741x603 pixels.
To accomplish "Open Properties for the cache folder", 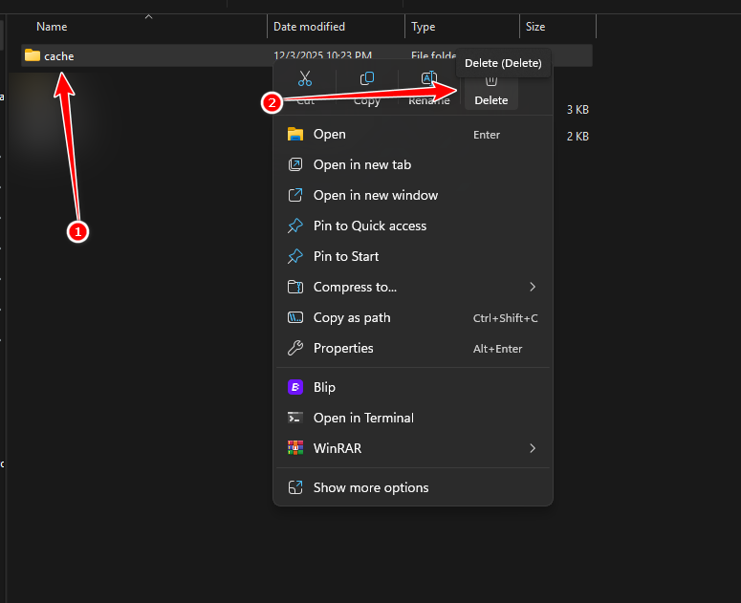I will coord(343,348).
